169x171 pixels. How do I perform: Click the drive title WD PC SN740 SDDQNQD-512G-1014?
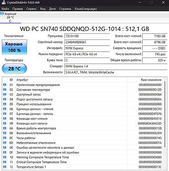tap(84, 29)
